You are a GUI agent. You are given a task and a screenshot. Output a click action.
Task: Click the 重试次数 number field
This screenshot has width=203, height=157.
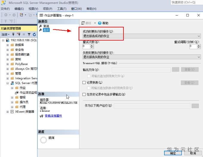[86, 46]
